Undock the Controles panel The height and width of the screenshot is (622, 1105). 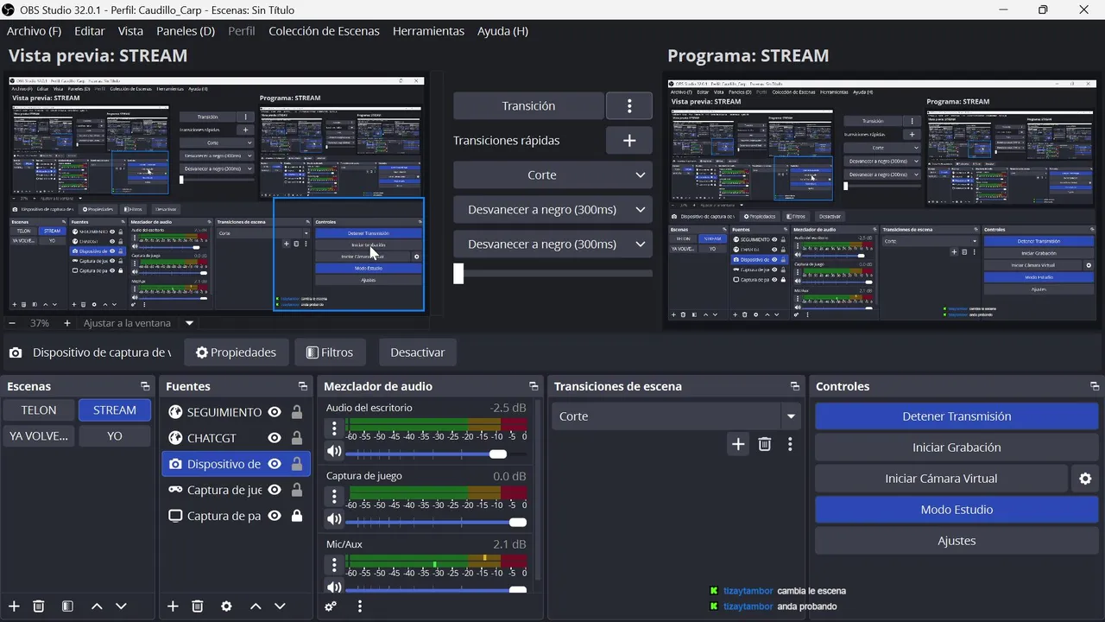1095,386
